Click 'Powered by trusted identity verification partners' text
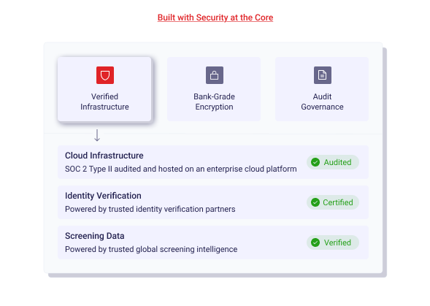Screen dimensions: 430x306 click(150, 209)
